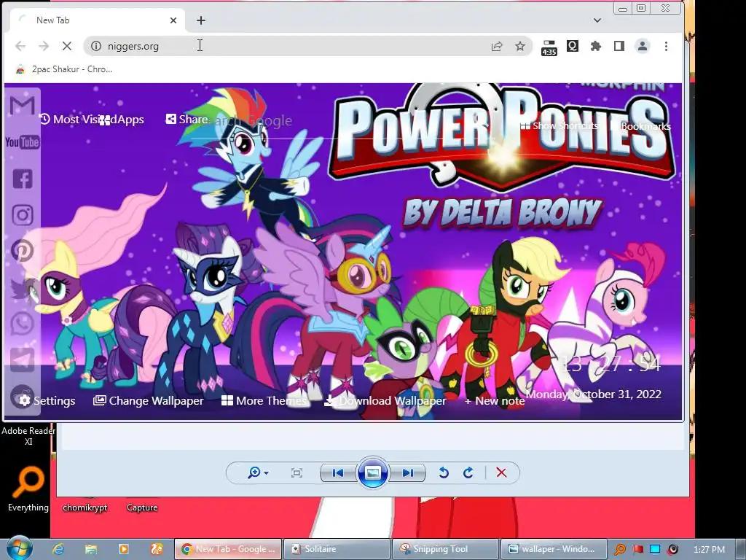Click Share on the new tab page
The height and width of the screenshot is (560, 746).
(x=186, y=119)
